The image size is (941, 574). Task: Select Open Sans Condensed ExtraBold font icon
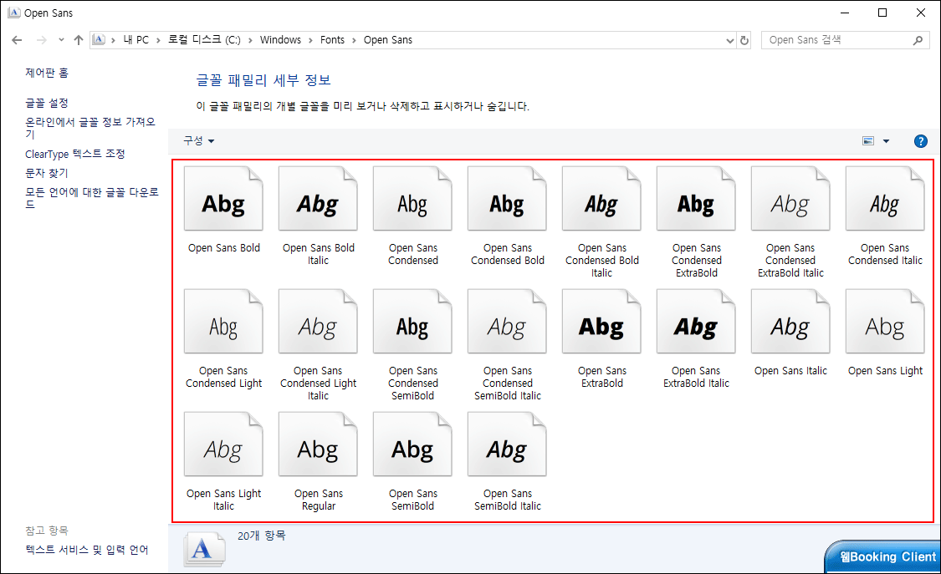tap(696, 199)
